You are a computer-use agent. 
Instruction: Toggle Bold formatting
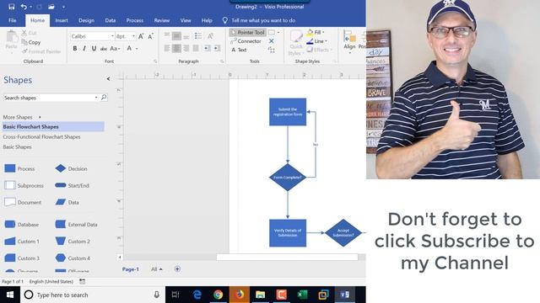pyautogui.click(x=75, y=49)
